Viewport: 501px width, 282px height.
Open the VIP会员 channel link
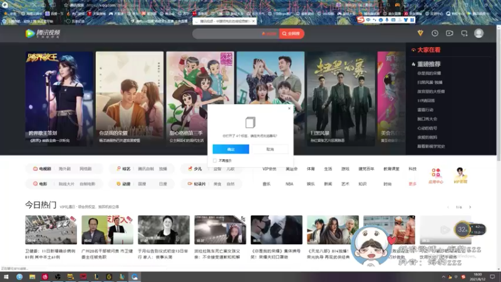[x=269, y=169]
